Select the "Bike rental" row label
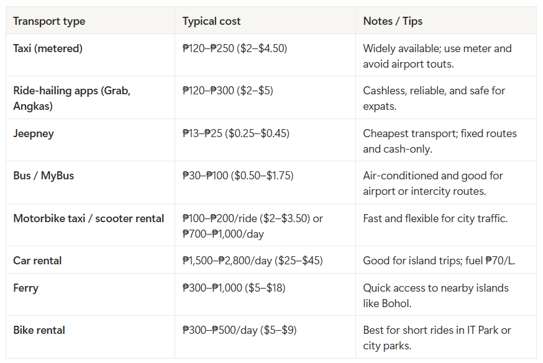This screenshot has height=363, width=543. click(x=39, y=330)
